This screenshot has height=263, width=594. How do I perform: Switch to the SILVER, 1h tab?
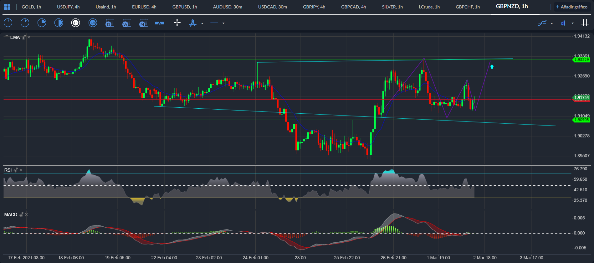click(392, 7)
